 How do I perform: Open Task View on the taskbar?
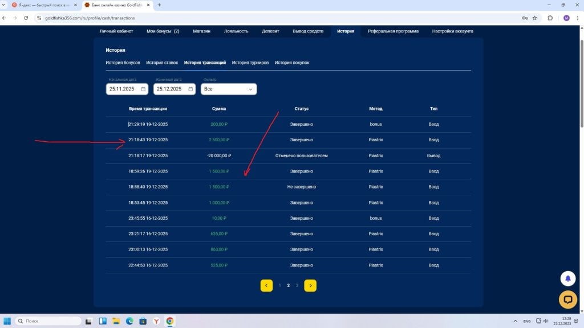[88, 321]
